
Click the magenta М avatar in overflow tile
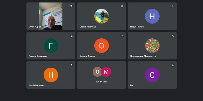[106, 72]
